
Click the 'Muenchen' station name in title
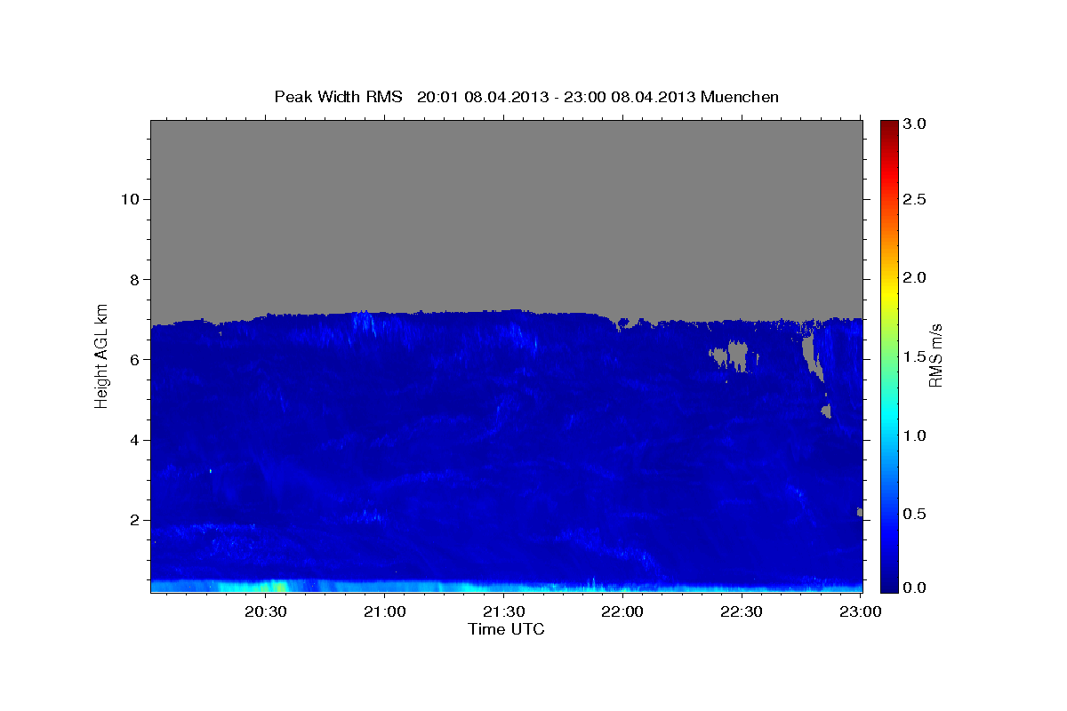(x=740, y=97)
